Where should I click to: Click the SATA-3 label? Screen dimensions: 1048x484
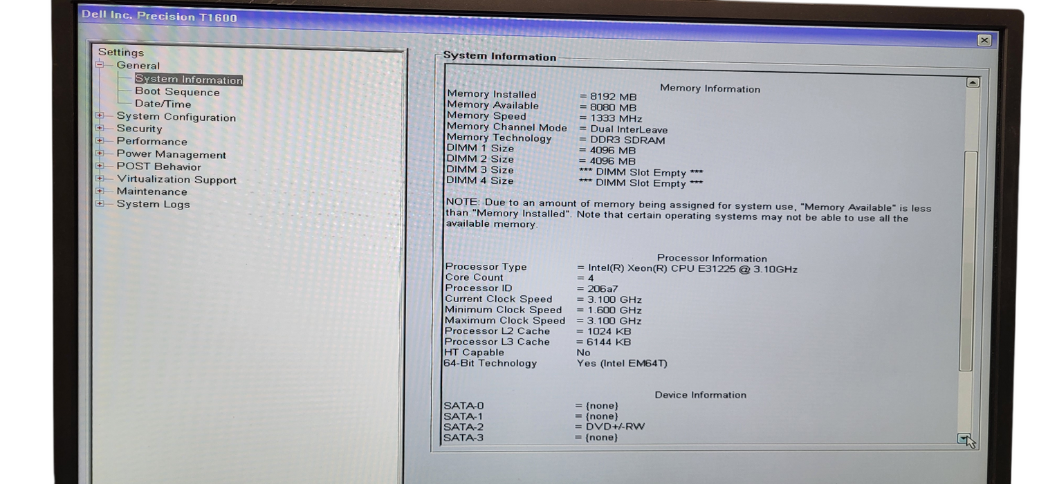[463, 438]
